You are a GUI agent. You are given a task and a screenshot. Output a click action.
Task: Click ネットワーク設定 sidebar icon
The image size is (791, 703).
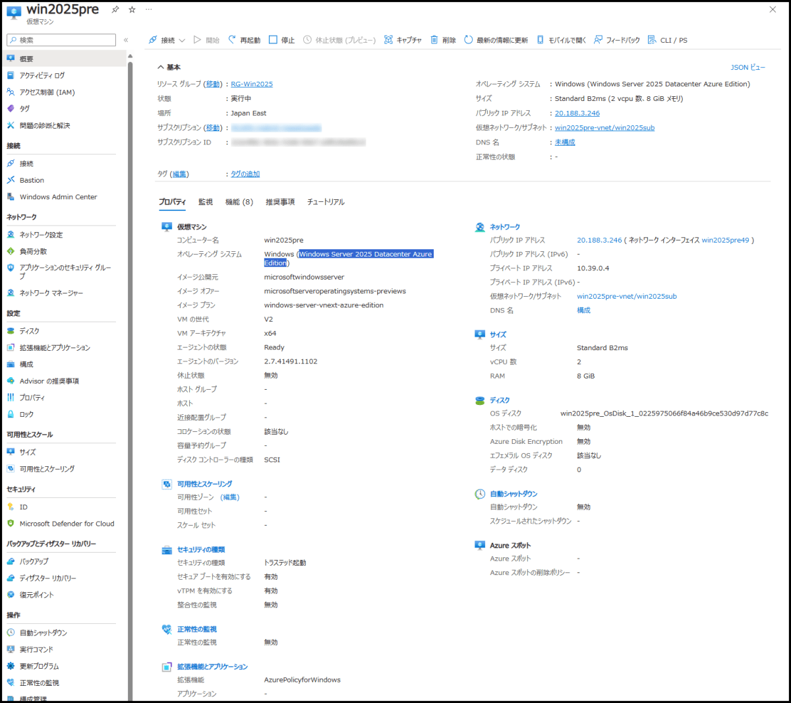(x=11, y=235)
